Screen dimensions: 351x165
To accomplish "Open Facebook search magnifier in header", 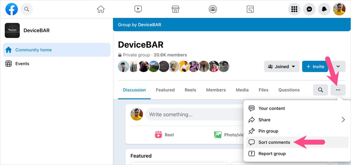I will coord(27,9).
